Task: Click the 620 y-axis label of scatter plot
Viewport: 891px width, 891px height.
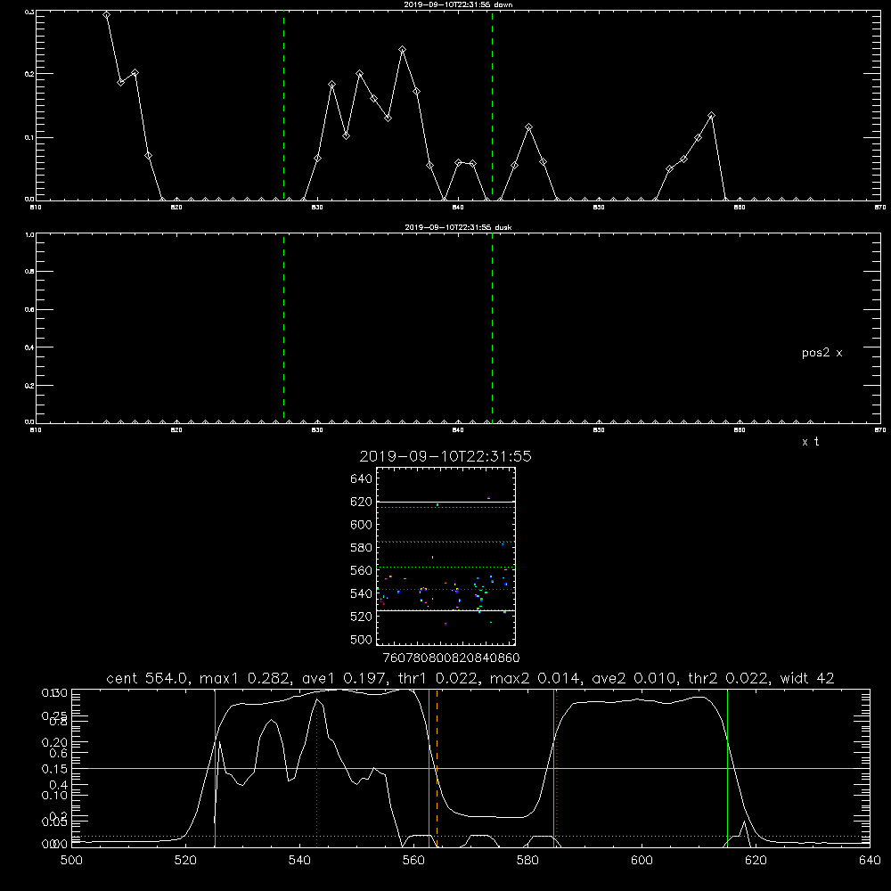Action: click(362, 502)
